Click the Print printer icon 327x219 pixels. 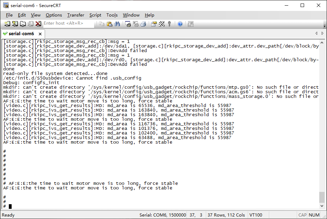click(x=143, y=24)
